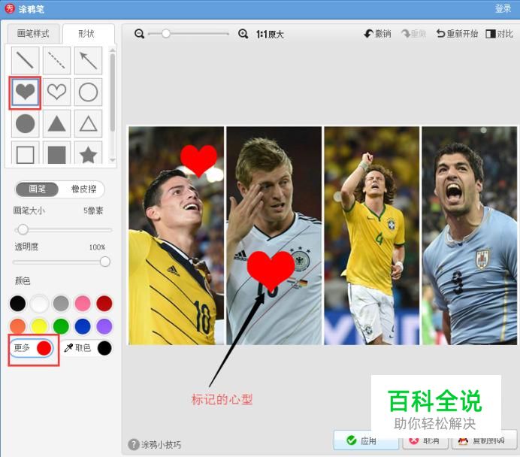Click the 取色 eyedropper tool
Image resolution: width=520 pixels, height=457 pixels.
(77, 347)
